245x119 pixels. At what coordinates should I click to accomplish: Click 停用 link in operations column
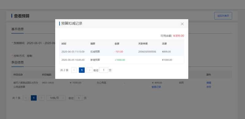pos(209,87)
